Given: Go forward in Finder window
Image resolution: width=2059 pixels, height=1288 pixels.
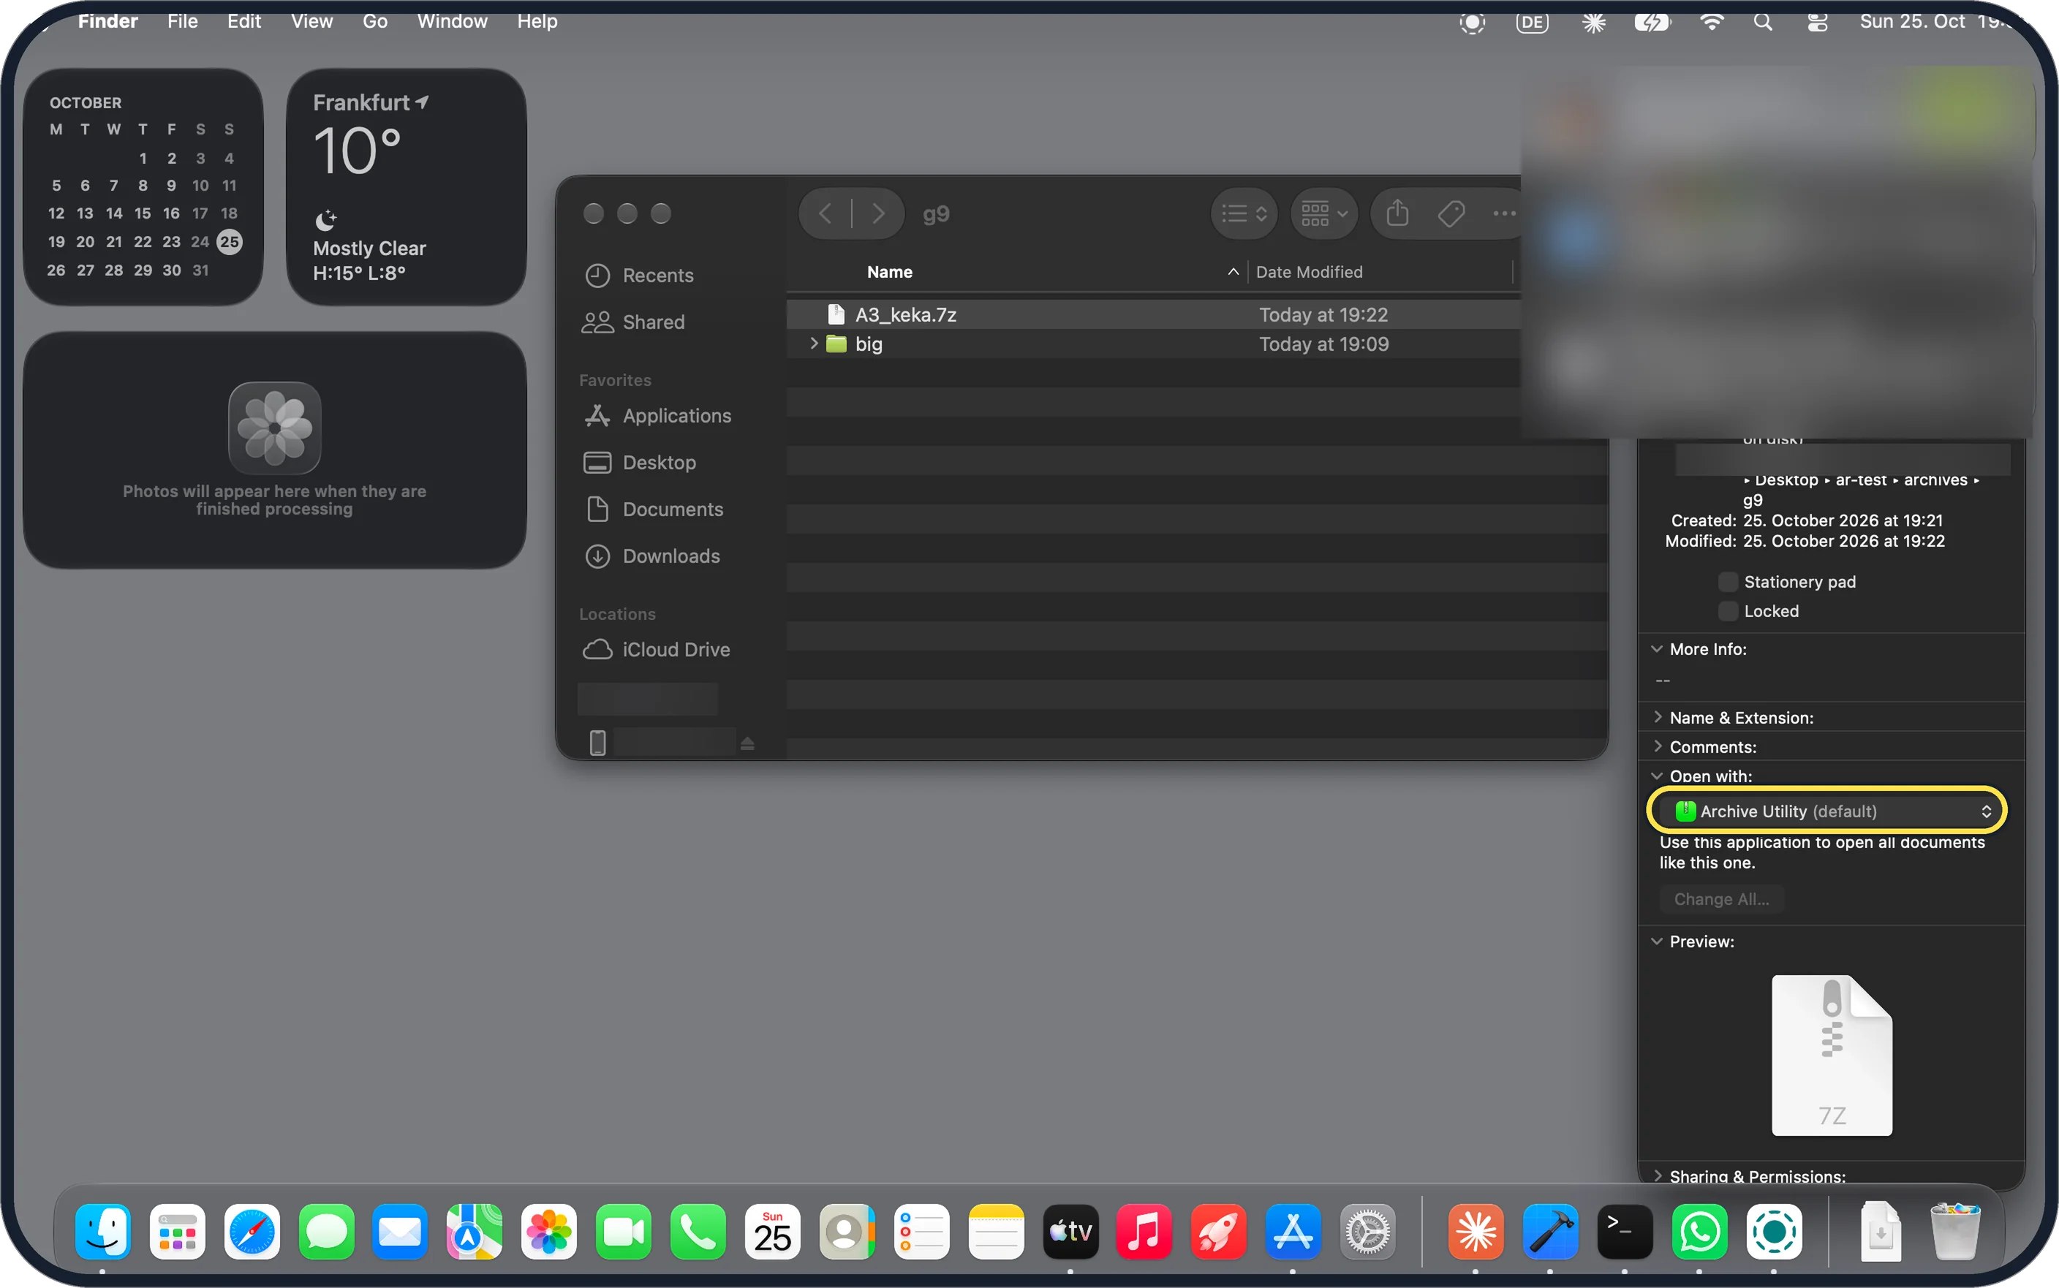Looking at the screenshot, I should pyautogui.click(x=878, y=213).
